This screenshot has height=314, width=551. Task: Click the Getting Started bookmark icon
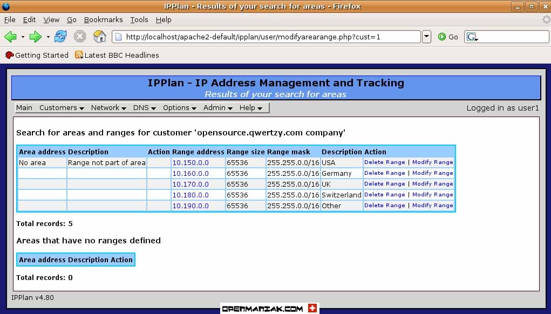(x=10, y=55)
